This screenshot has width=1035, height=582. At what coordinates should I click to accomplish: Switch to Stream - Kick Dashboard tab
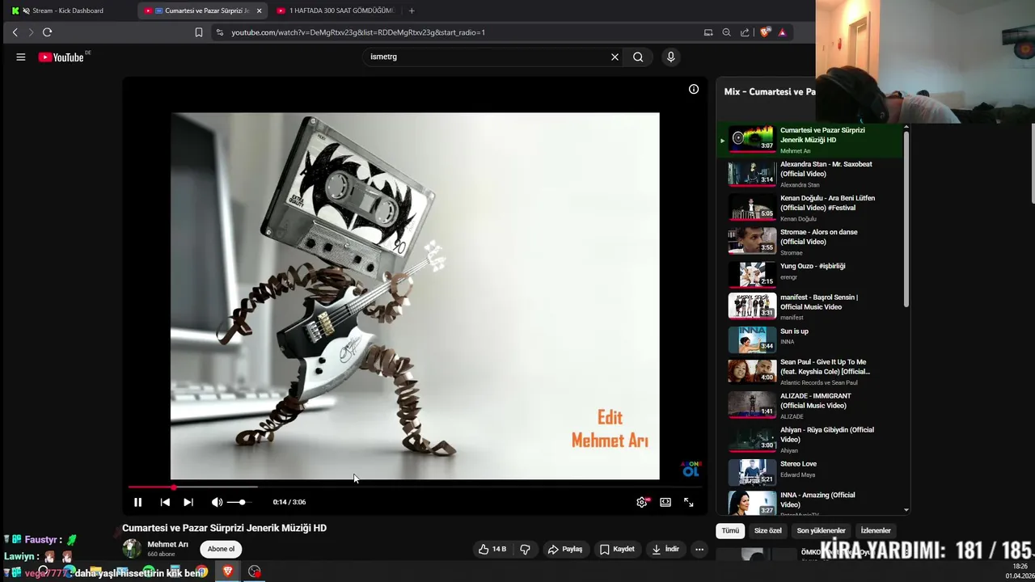click(x=68, y=11)
